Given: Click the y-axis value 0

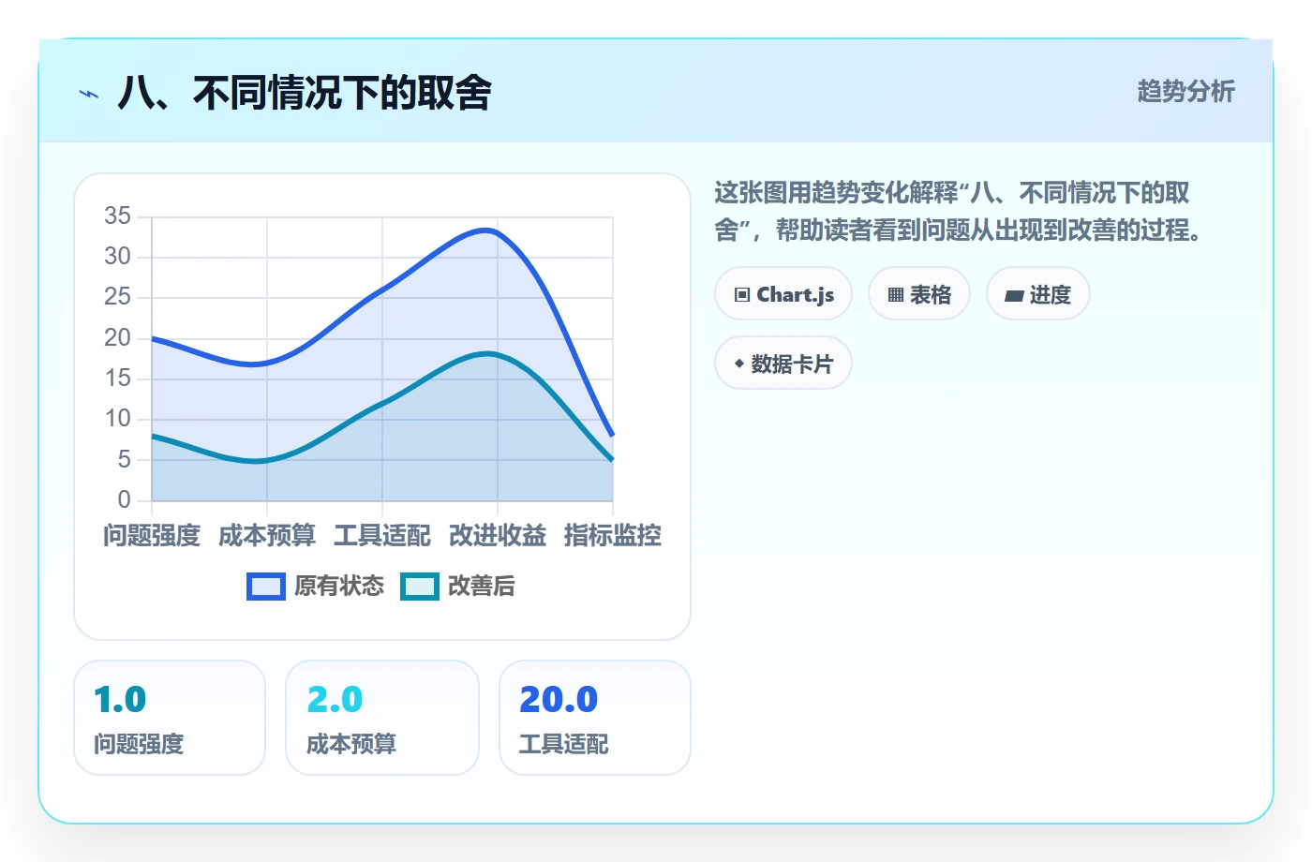Looking at the screenshot, I should [125, 499].
